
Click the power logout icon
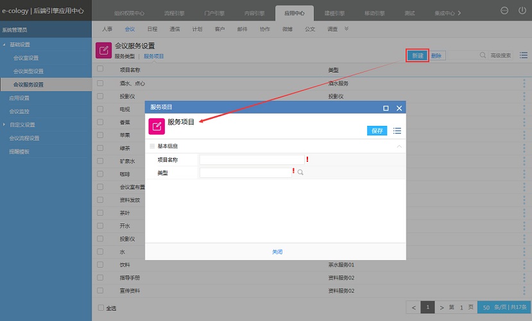(x=522, y=10)
